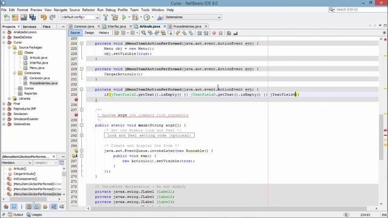Click the Debug Project icon
388x218 pixels.
pos(135,18)
